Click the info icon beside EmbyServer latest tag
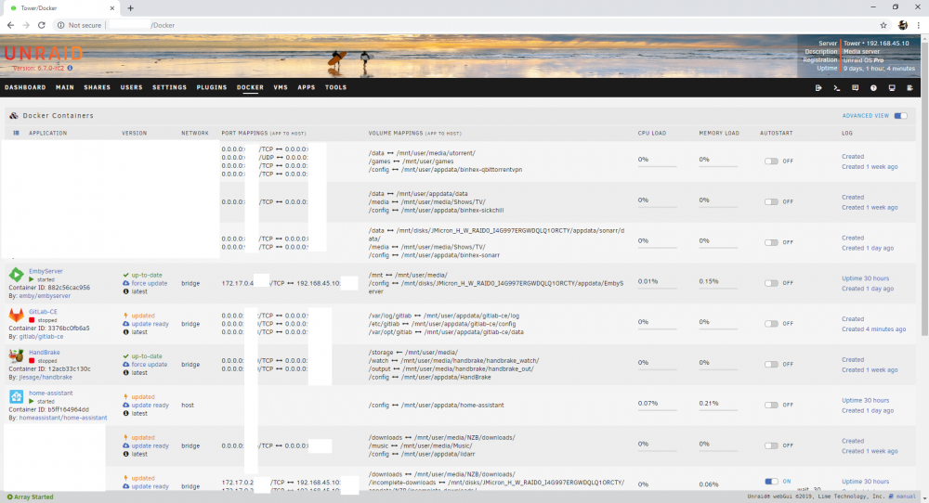Viewport: 929px width, 503px height. pyautogui.click(x=125, y=291)
